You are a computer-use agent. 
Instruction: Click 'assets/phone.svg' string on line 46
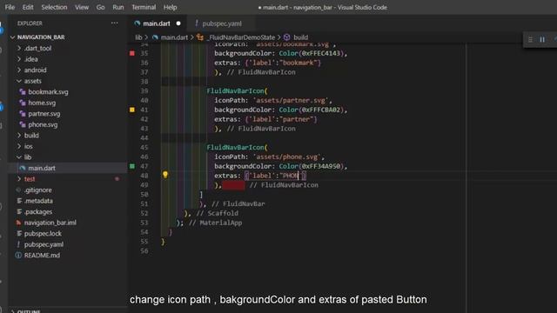click(288, 156)
